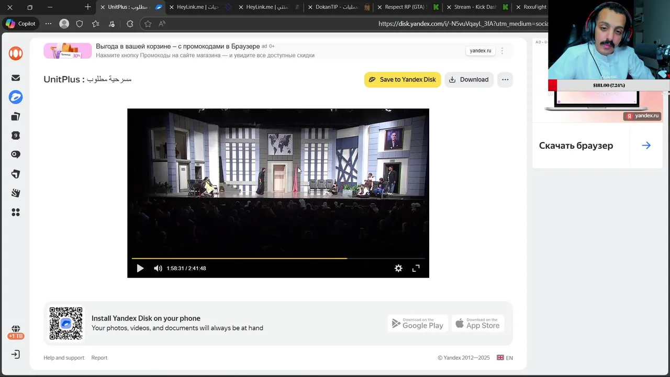Image resolution: width=670 pixels, height=377 pixels.
Task: Change language with the EN selector
Action: click(x=505, y=358)
